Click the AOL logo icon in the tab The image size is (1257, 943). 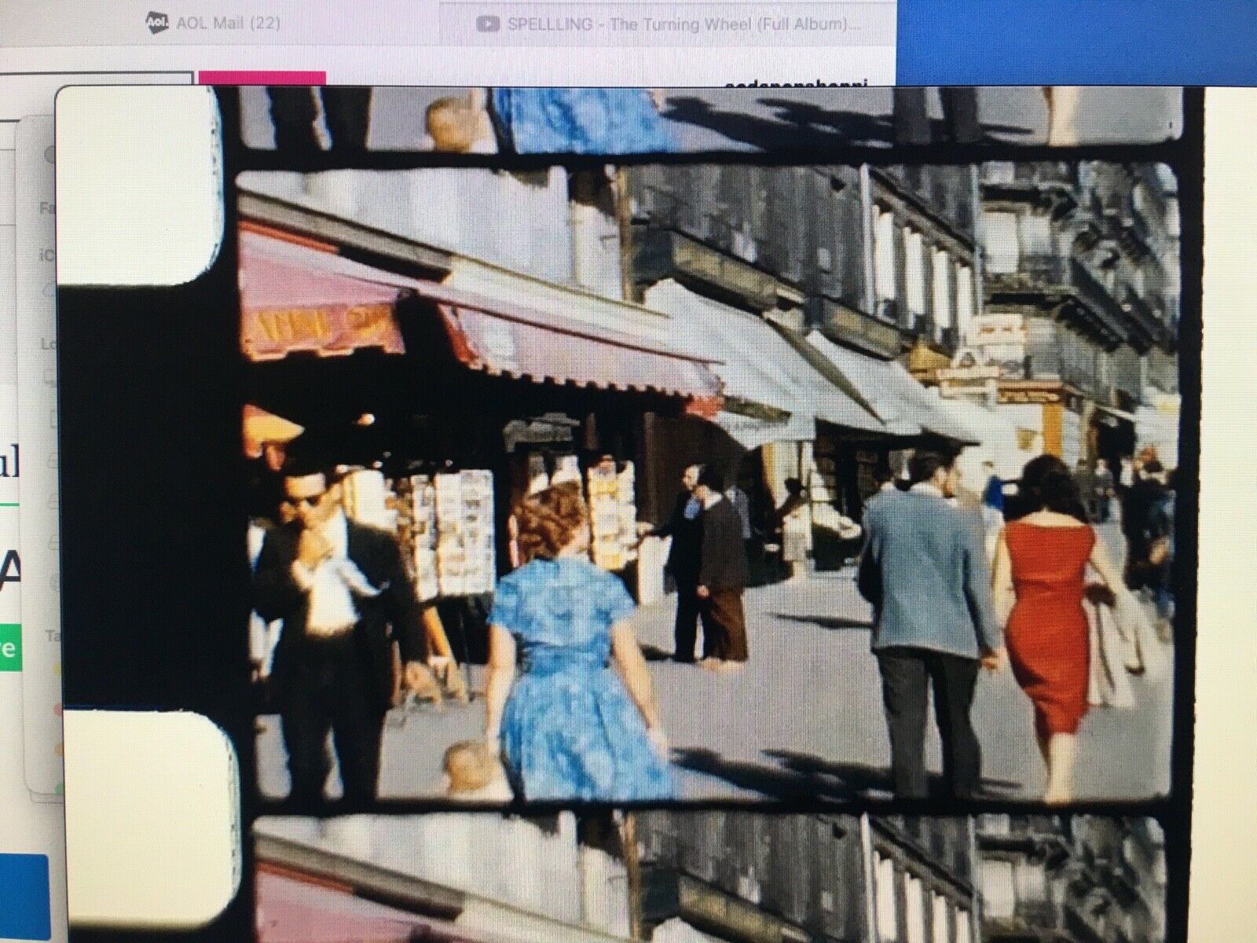[157, 24]
